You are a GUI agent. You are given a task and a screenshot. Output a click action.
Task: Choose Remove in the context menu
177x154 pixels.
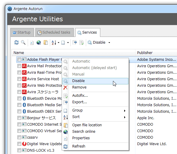[95, 87]
